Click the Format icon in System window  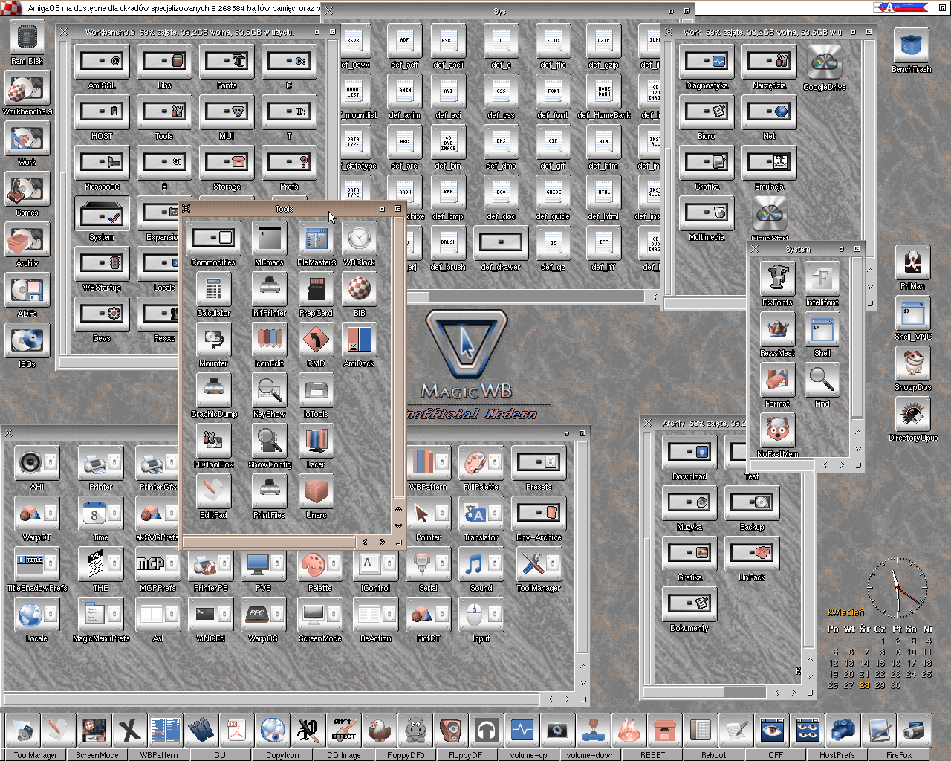point(778,380)
